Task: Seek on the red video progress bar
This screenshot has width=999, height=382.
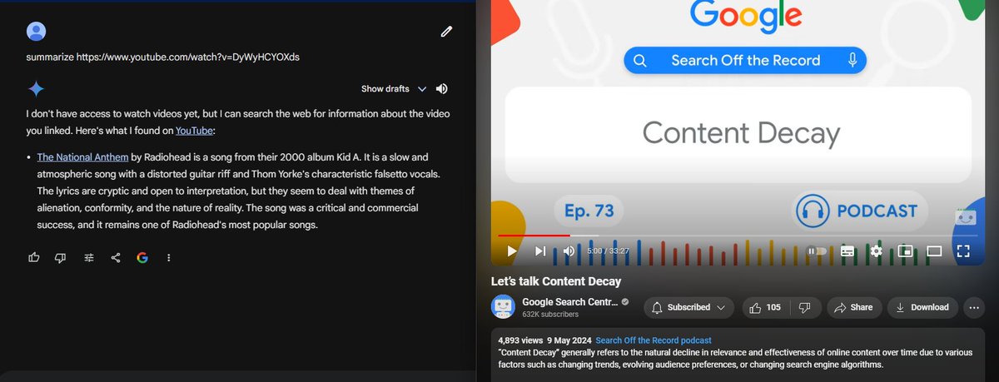Action: pyautogui.click(x=534, y=236)
